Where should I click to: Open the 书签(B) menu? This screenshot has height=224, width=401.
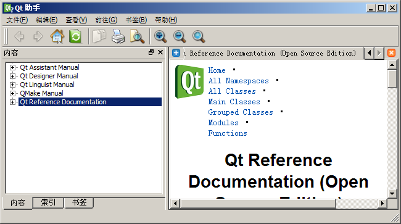[136, 20]
